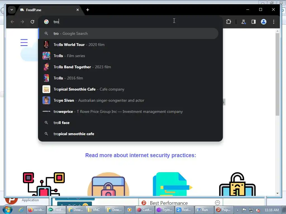Toggle the side panel icon

pos(254,22)
